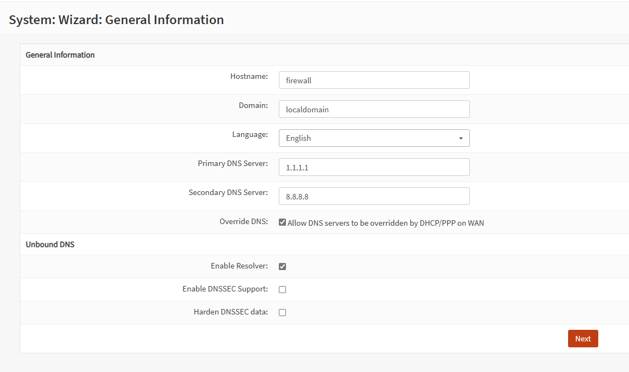Screen dimensions: 629x372
Task: Click the Unbound DNS section header
Action: click(50, 244)
